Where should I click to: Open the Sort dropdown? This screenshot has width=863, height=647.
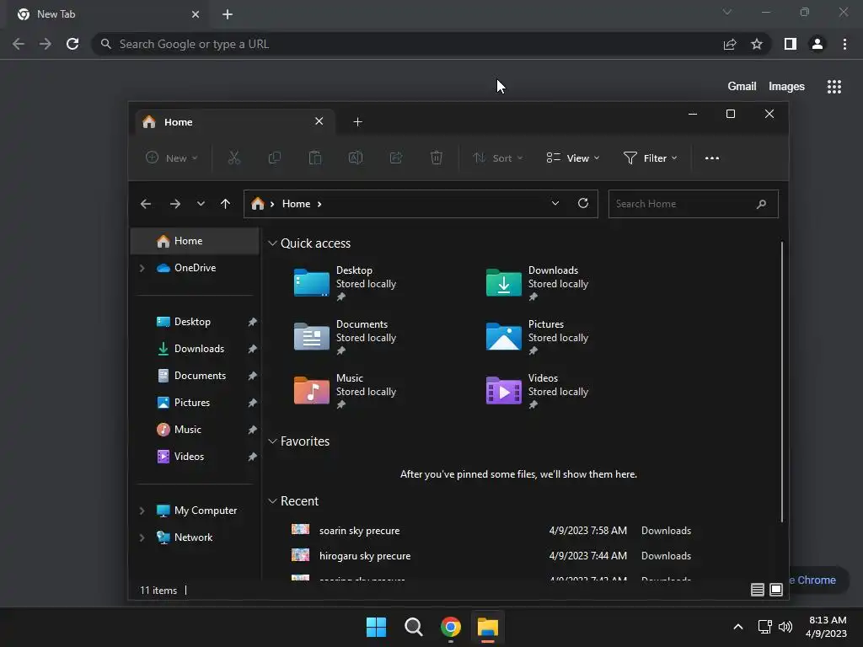point(497,158)
